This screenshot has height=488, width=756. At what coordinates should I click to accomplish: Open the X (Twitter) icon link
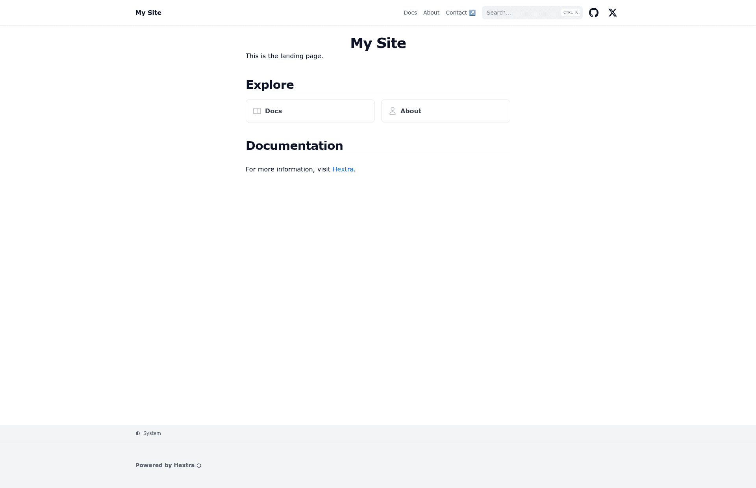tap(612, 13)
